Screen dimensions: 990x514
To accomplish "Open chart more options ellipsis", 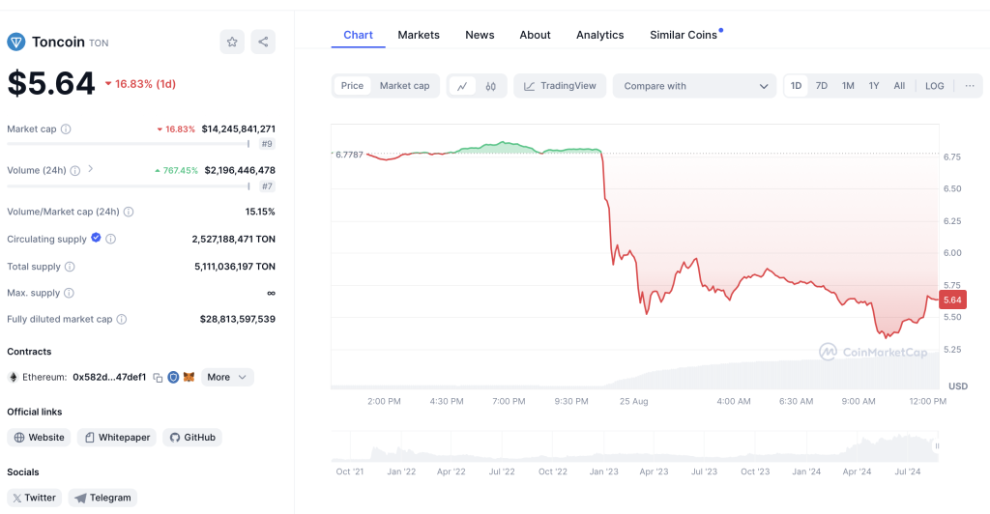I will pos(970,86).
